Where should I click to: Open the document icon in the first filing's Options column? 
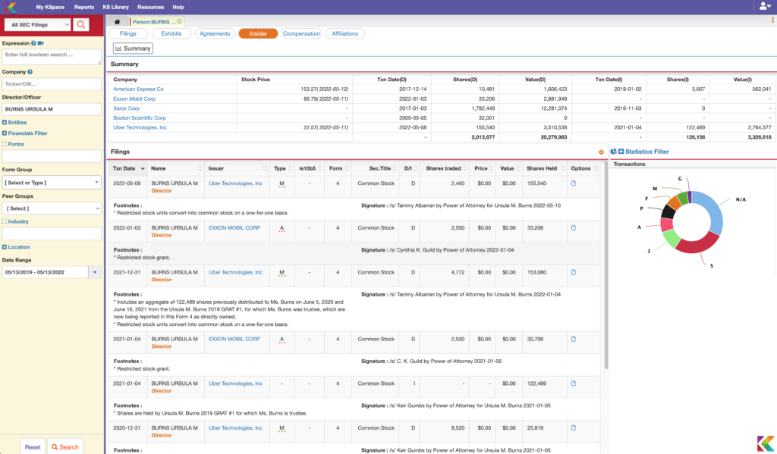(x=573, y=182)
